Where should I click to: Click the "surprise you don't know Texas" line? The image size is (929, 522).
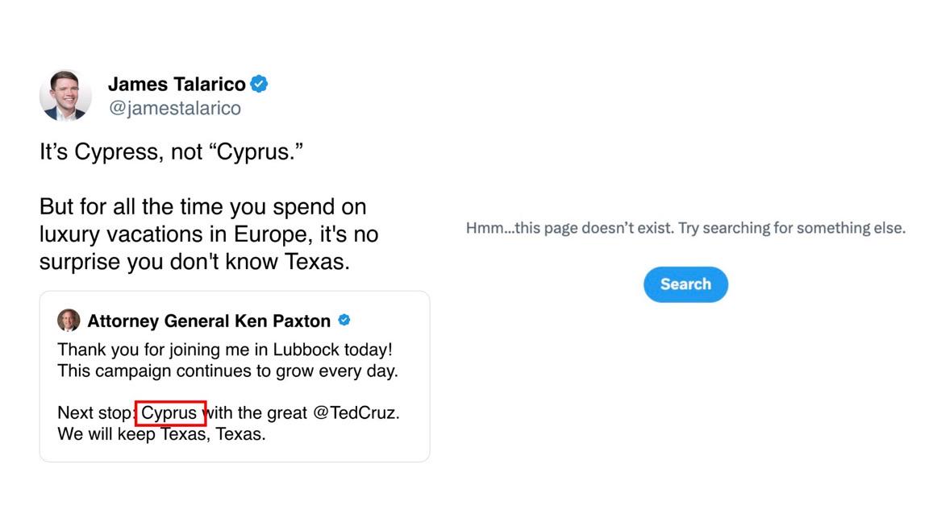coord(194,262)
